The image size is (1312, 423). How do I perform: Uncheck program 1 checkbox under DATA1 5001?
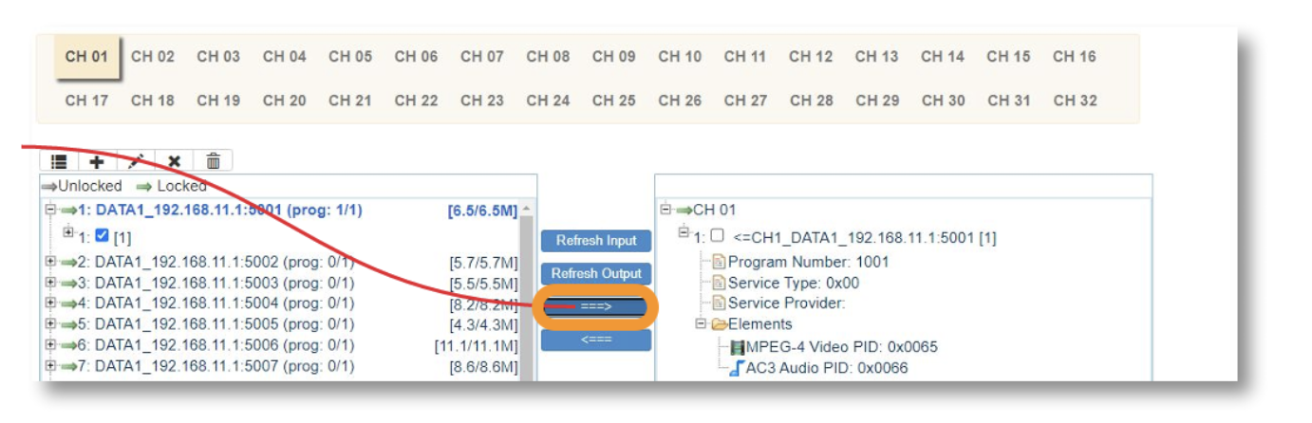click(102, 236)
